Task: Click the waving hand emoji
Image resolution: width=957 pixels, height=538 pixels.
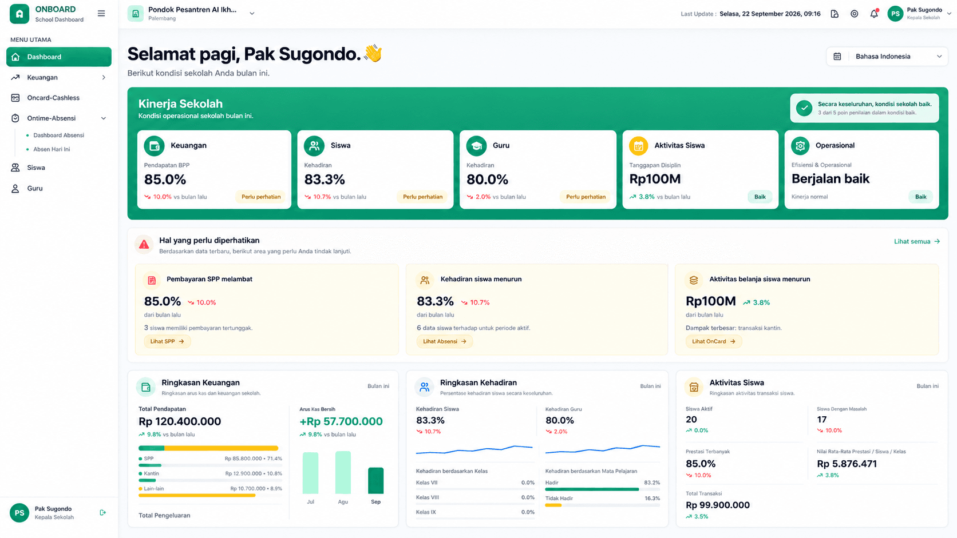Action: tap(373, 54)
